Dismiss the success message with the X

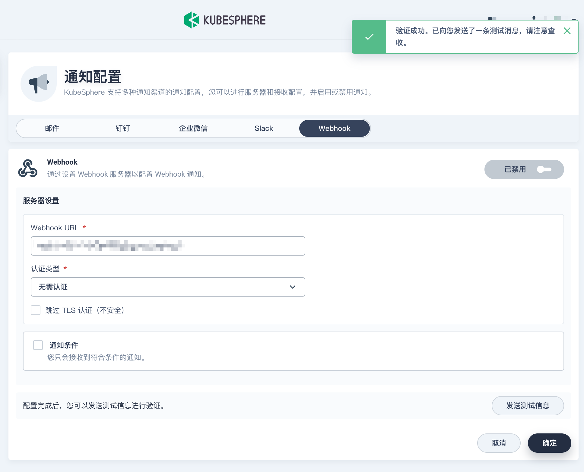point(567,31)
